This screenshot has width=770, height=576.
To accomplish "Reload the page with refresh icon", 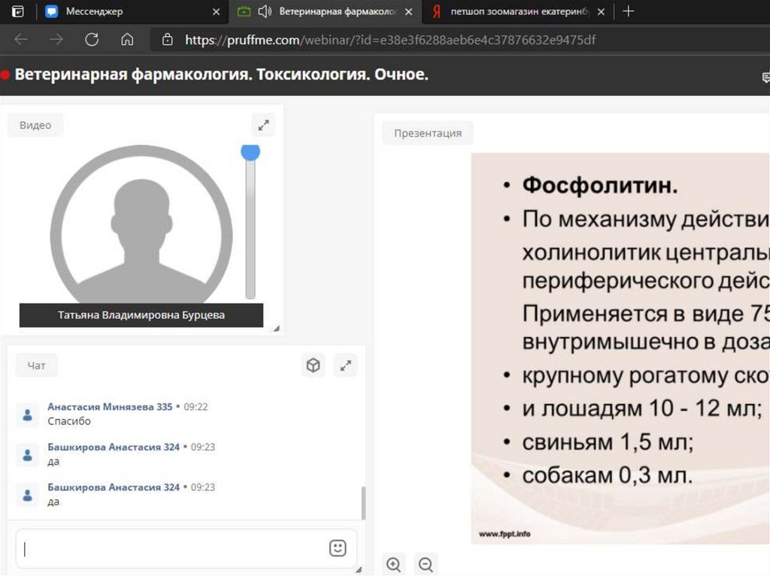I will (x=92, y=40).
